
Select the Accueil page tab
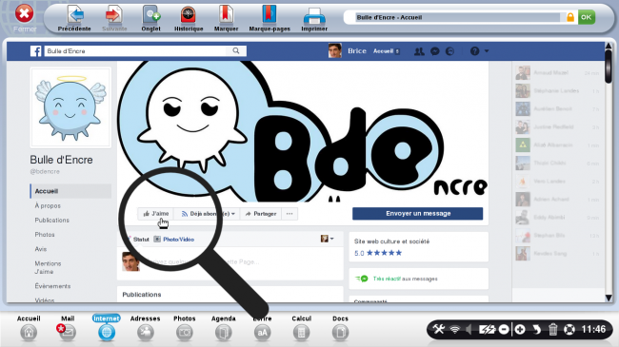(71, 191)
